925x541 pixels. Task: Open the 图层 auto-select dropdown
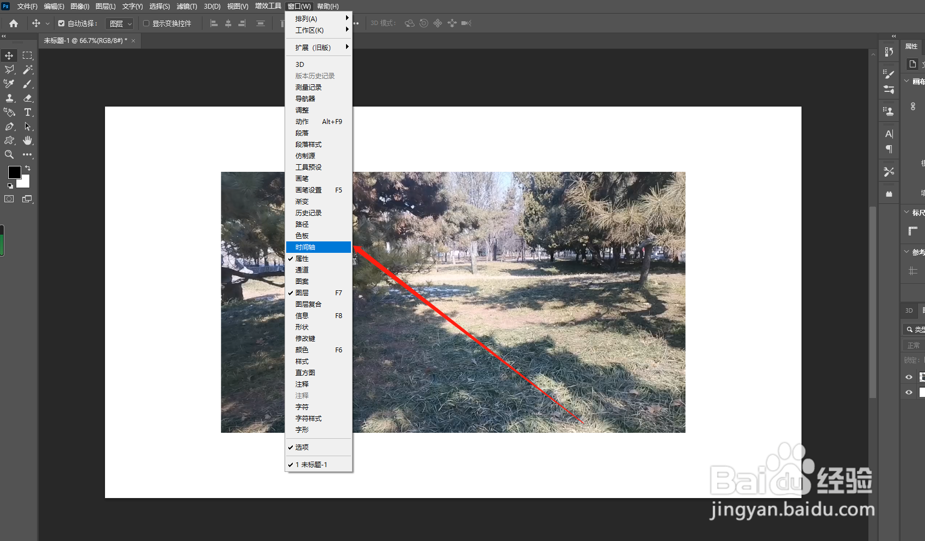pyautogui.click(x=120, y=23)
